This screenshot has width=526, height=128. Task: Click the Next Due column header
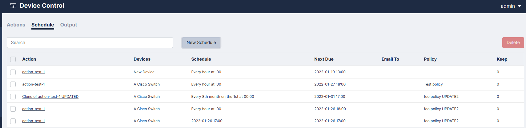pos(324,59)
